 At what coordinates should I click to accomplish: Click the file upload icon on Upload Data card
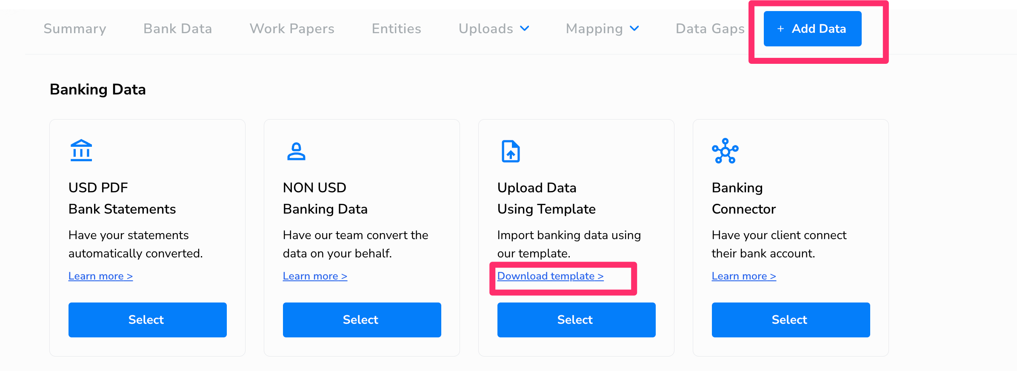pos(511,150)
